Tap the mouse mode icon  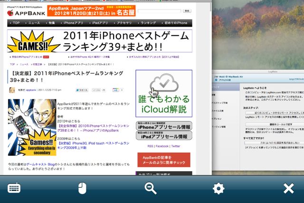(82, 188)
